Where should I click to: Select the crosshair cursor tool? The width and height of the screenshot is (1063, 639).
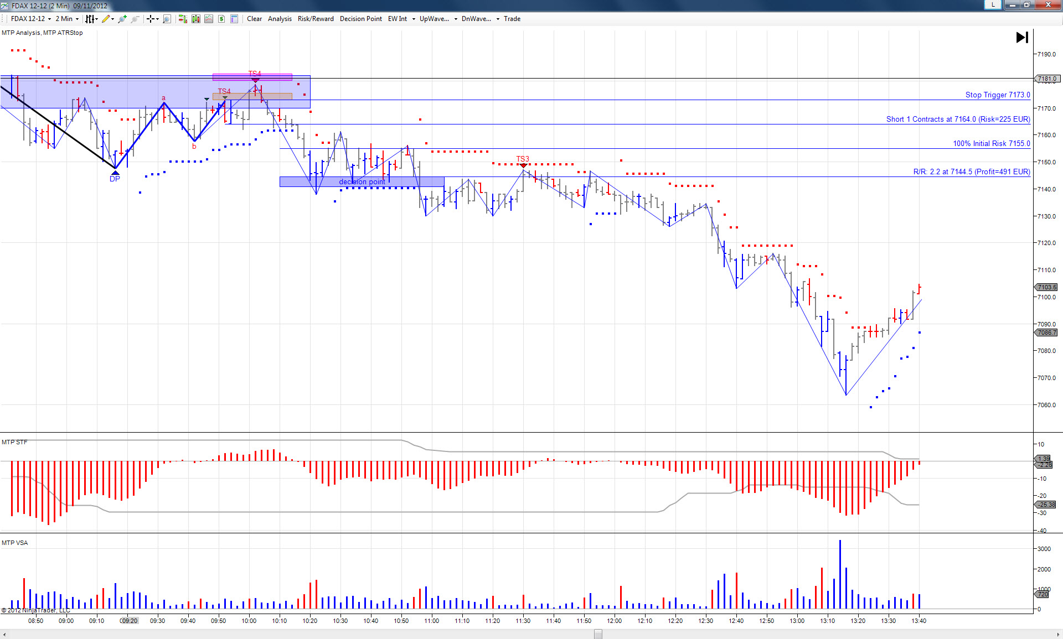pyautogui.click(x=151, y=19)
